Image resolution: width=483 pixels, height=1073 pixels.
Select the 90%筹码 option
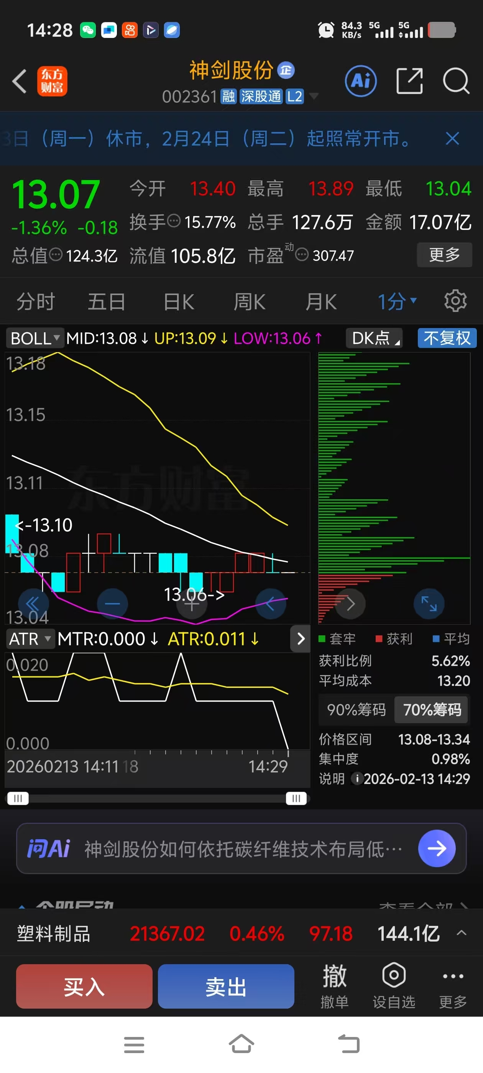pyautogui.click(x=356, y=709)
